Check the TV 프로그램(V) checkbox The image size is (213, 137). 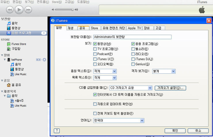pos(95,49)
